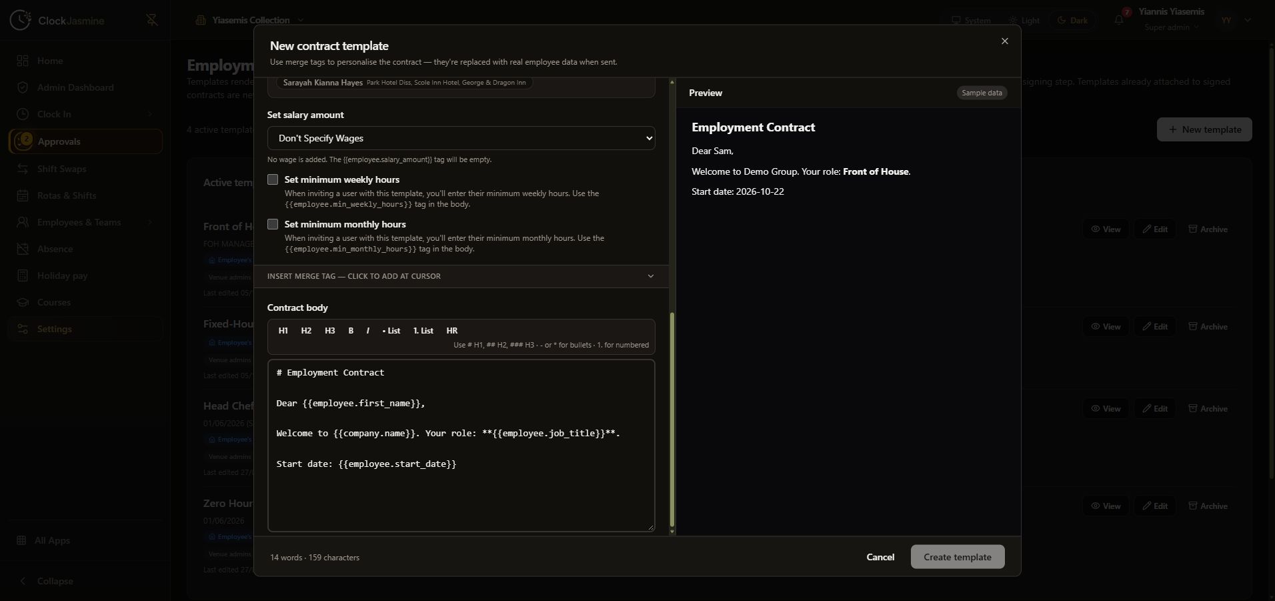Expand Employees & Teams submenu chevron
The height and width of the screenshot is (601, 1275).
point(149,222)
